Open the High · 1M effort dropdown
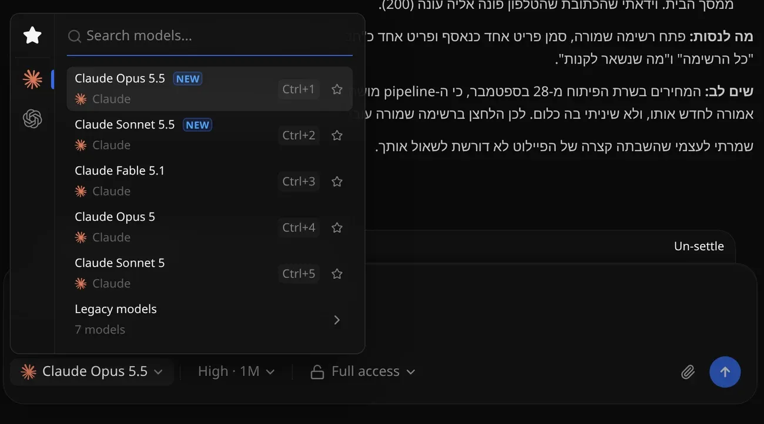 236,372
